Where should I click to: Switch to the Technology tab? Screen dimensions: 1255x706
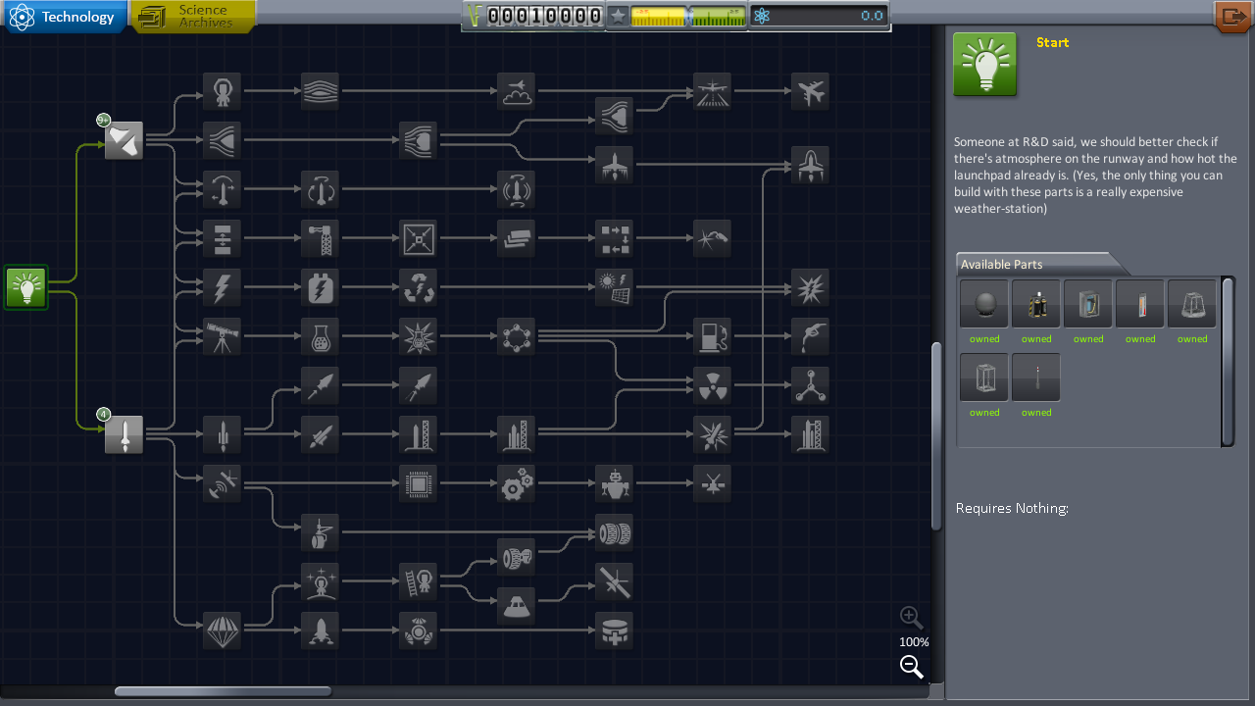coord(66,17)
